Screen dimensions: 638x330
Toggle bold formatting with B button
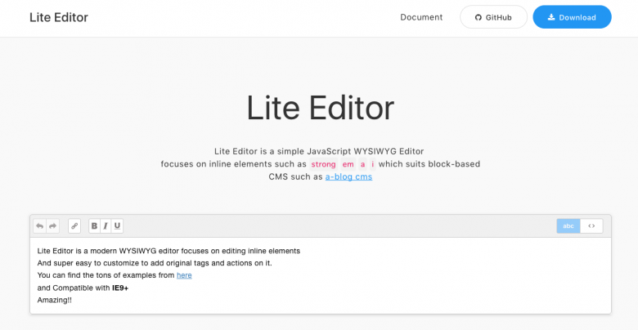point(94,226)
